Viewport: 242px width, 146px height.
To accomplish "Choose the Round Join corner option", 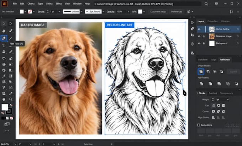I will tap(219, 111).
